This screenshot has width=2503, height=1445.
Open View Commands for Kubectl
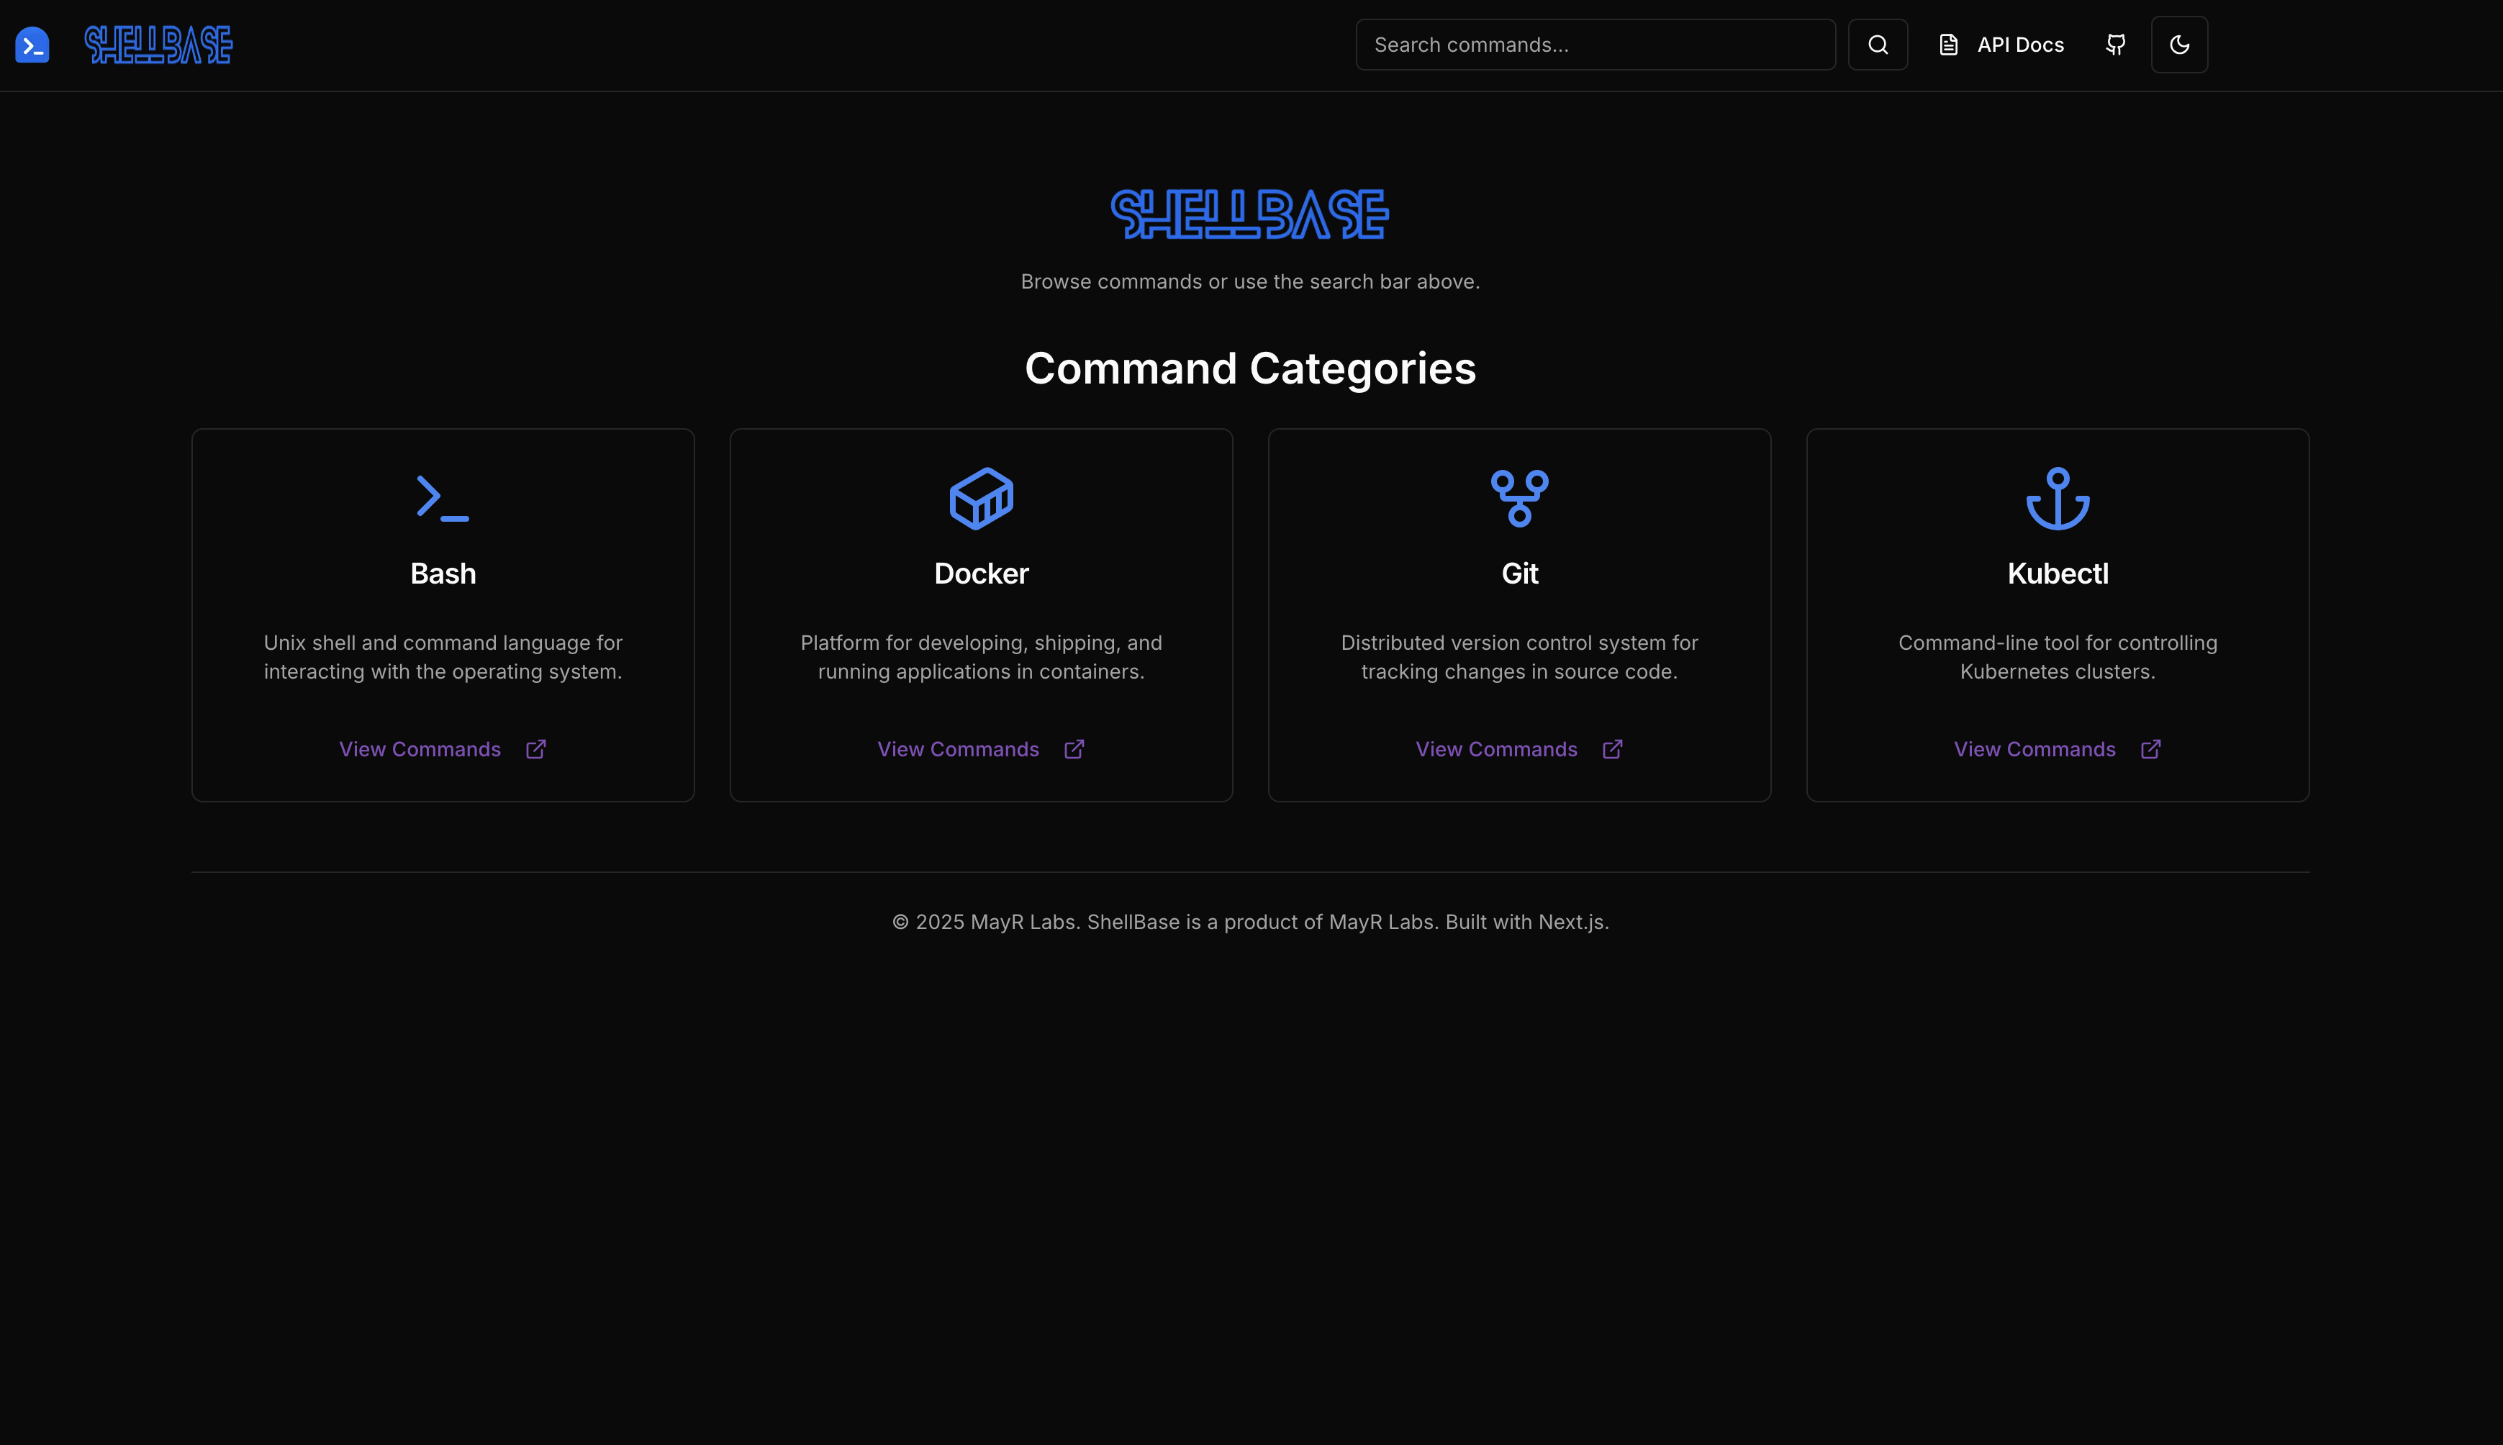click(2034, 749)
